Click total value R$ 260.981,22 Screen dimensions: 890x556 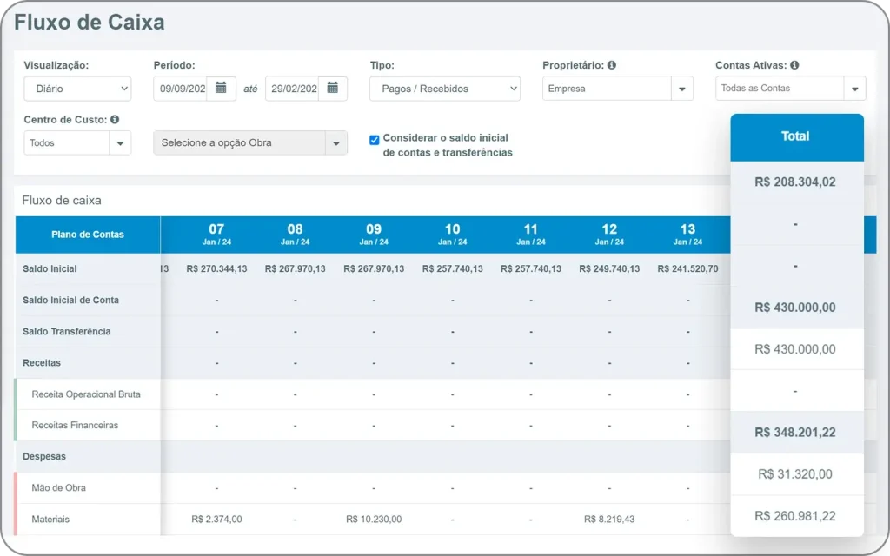click(795, 516)
